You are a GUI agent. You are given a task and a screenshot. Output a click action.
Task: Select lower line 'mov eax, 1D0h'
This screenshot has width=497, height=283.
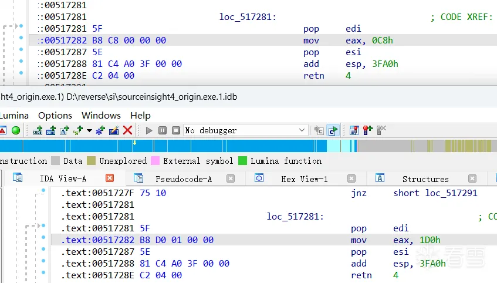[395, 240]
